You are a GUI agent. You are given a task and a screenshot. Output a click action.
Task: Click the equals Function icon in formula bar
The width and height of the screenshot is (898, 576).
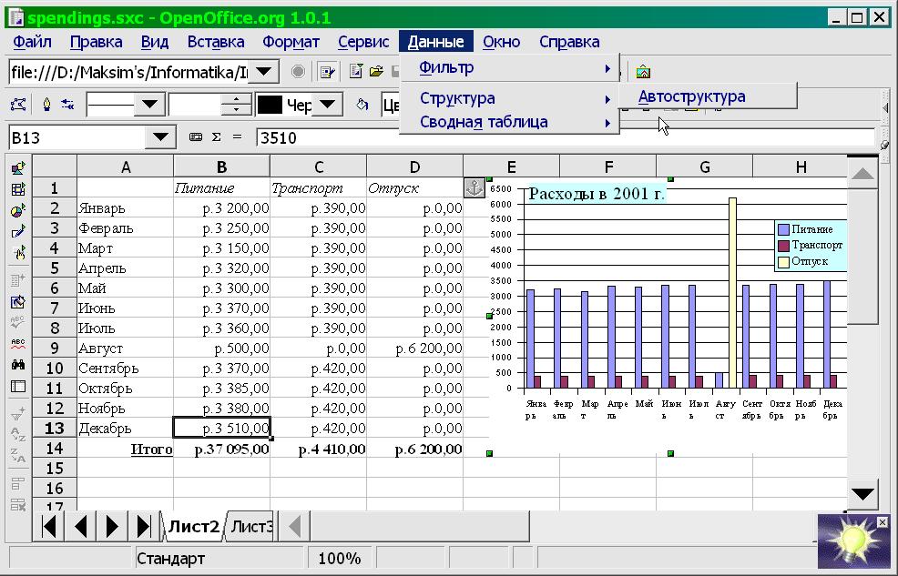[x=238, y=137]
